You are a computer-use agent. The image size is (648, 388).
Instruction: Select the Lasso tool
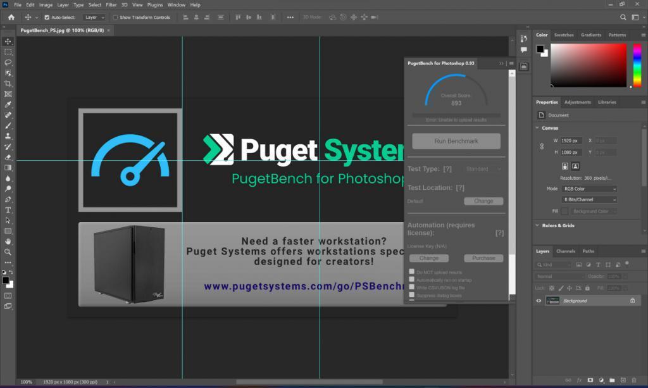[x=8, y=63]
